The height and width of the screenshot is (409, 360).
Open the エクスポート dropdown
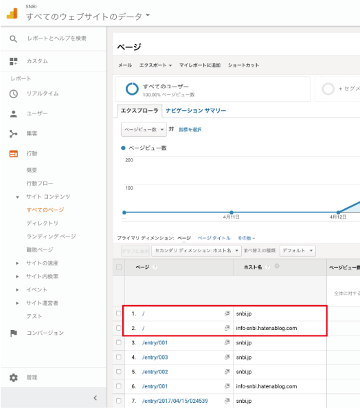click(155, 65)
